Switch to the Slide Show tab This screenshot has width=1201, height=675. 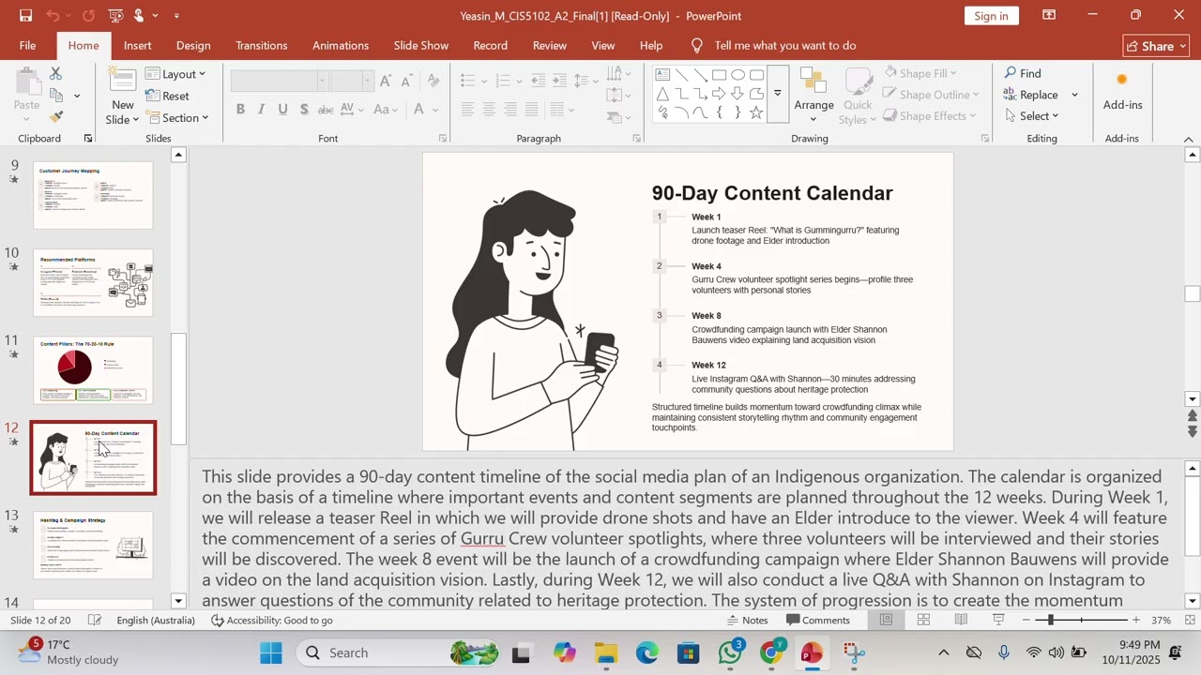421,45
